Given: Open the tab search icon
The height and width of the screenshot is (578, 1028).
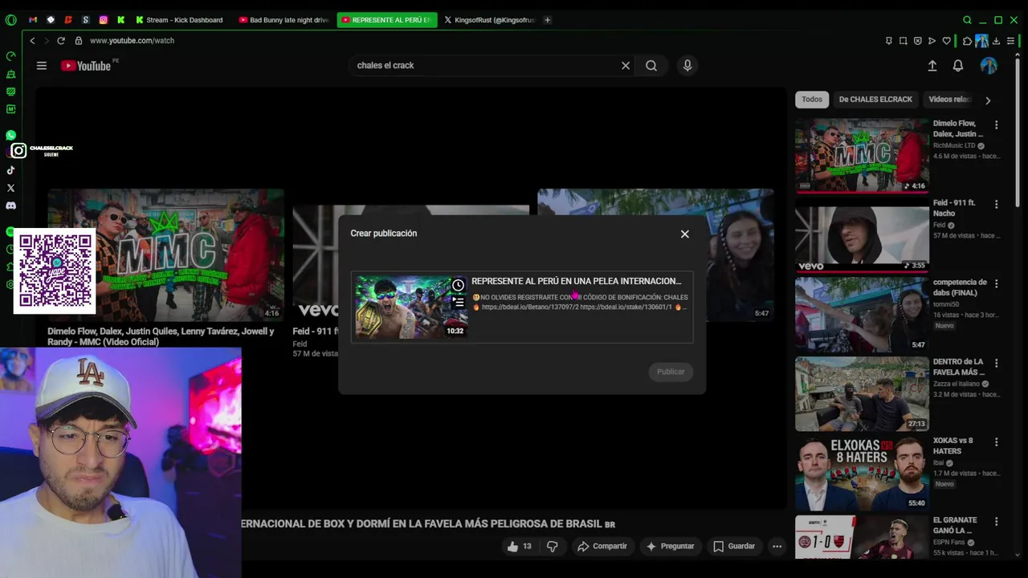Looking at the screenshot, I should click(967, 20).
